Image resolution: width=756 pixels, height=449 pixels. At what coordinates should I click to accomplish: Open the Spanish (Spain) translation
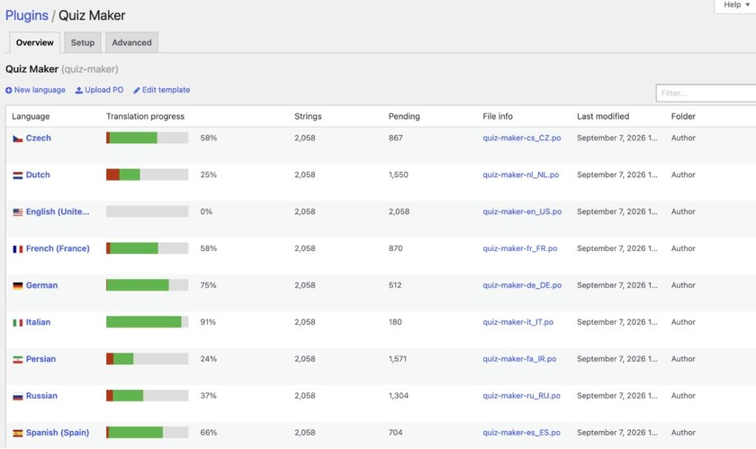click(x=58, y=433)
